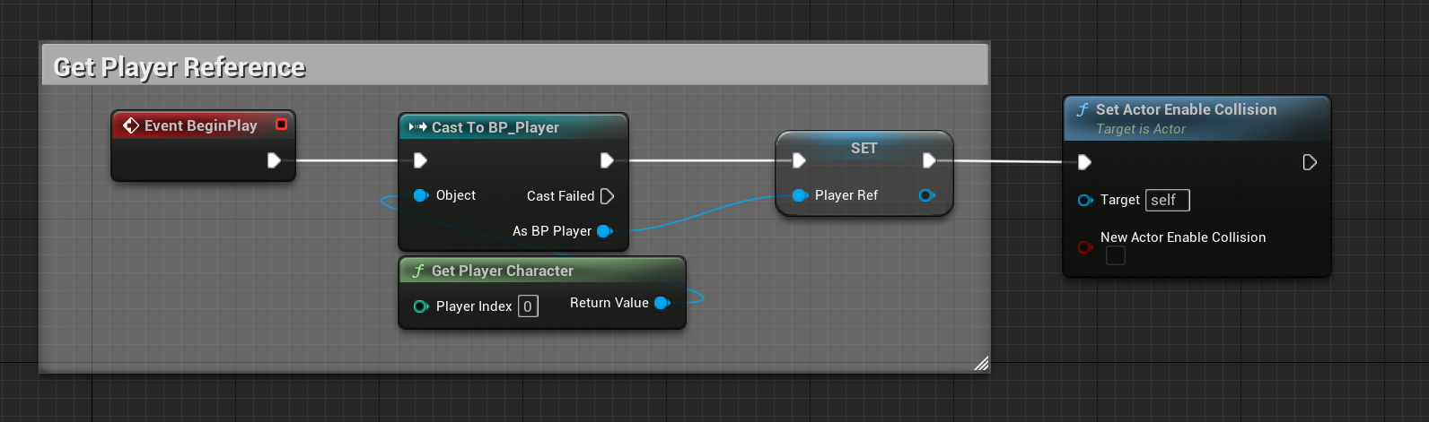1429x422 pixels.
Task: Click the Target input pin
Action: pyautogui.click(x=1085, y=200)
